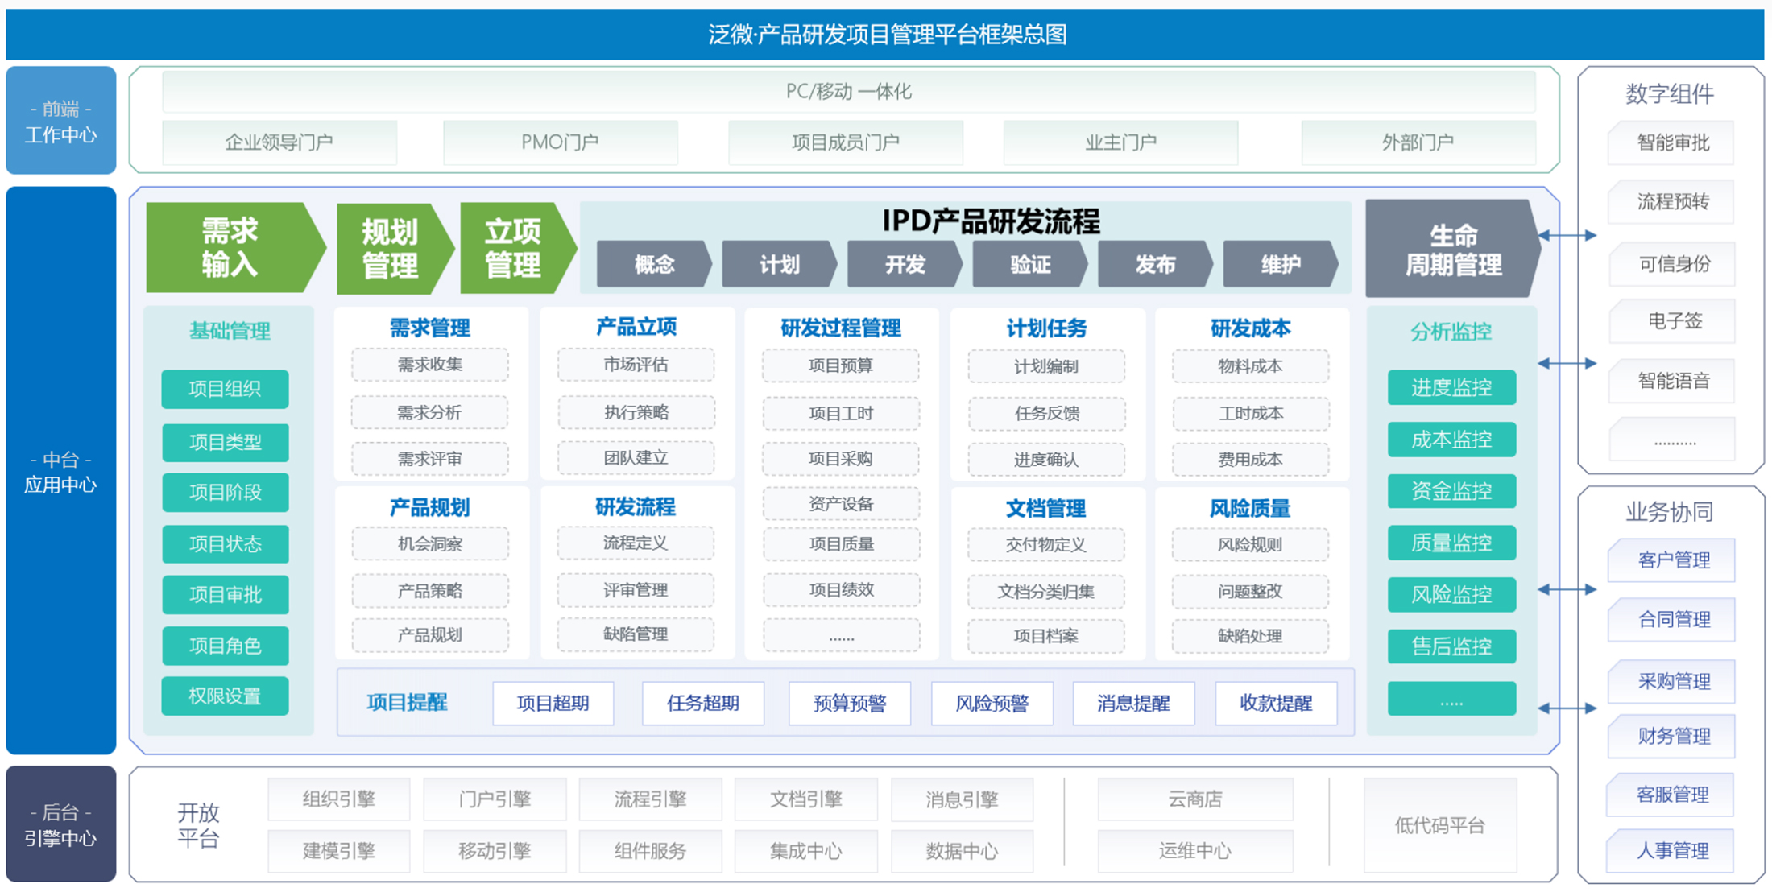Open the 权限设置 teal button

pos(225,696)
